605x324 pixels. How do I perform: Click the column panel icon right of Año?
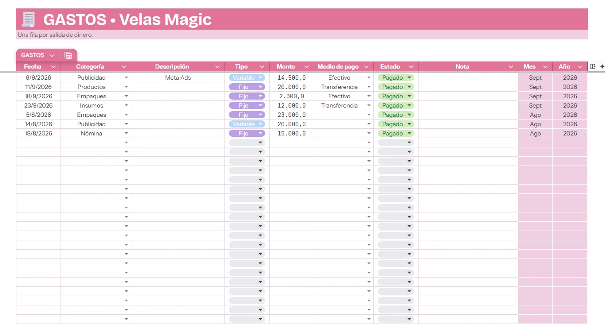[593, 66]
